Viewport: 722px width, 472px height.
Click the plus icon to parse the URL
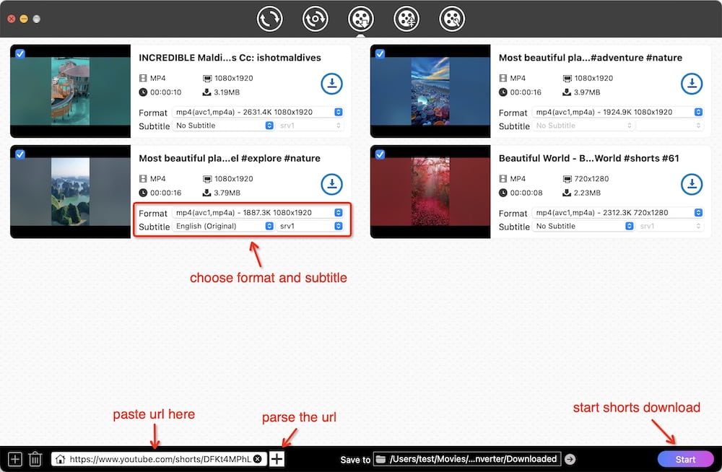[277, 459]
